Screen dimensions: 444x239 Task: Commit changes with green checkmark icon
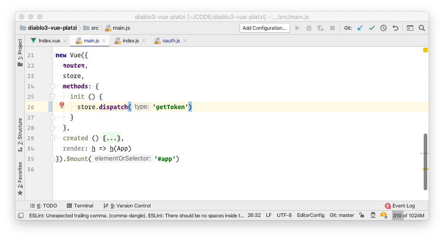click(372, 28)
